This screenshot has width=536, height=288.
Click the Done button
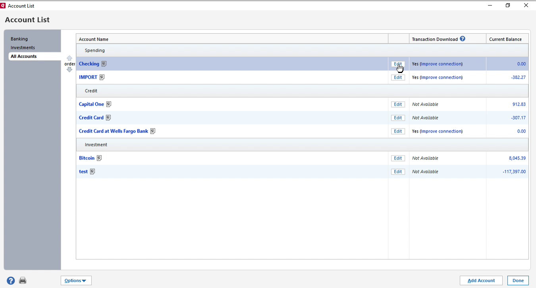(x=518, y=280)
